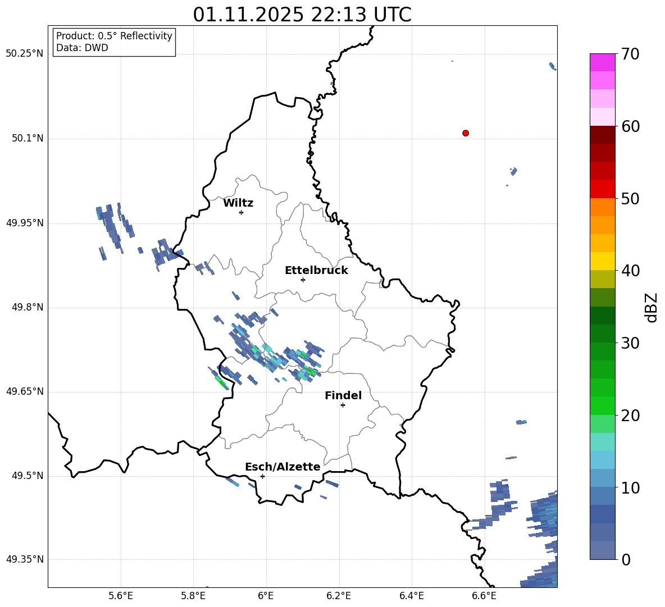665x607 pixels.
Task: Click the 5.6°E longitude label
Action: click(121, 596)
